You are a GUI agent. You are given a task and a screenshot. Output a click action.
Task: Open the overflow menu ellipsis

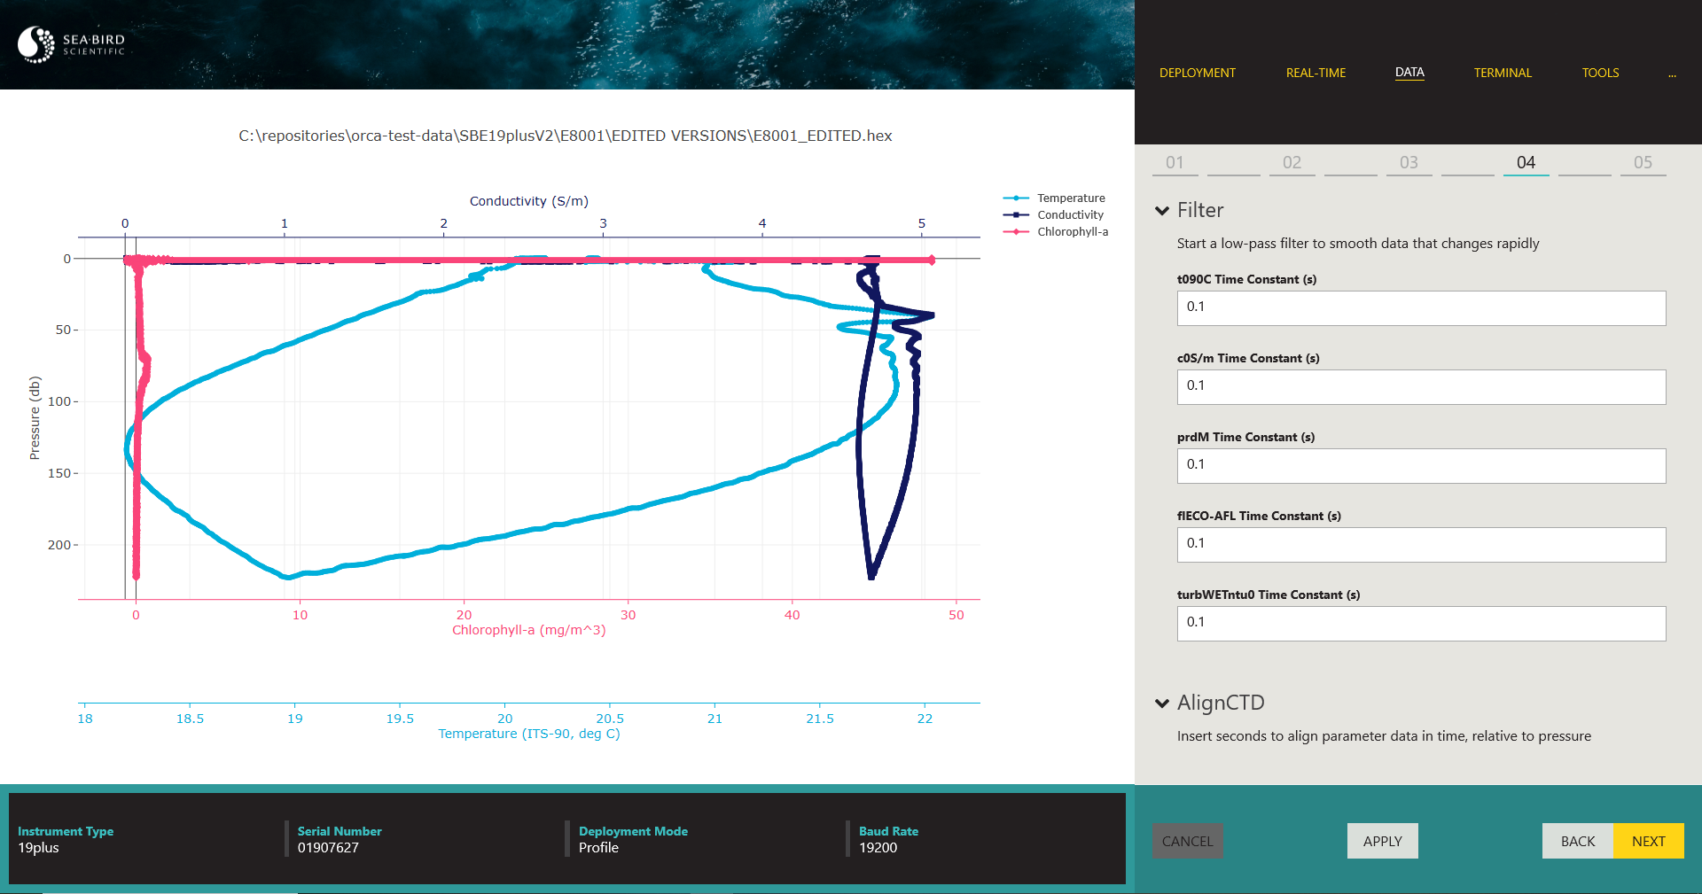pos(1672,74)
